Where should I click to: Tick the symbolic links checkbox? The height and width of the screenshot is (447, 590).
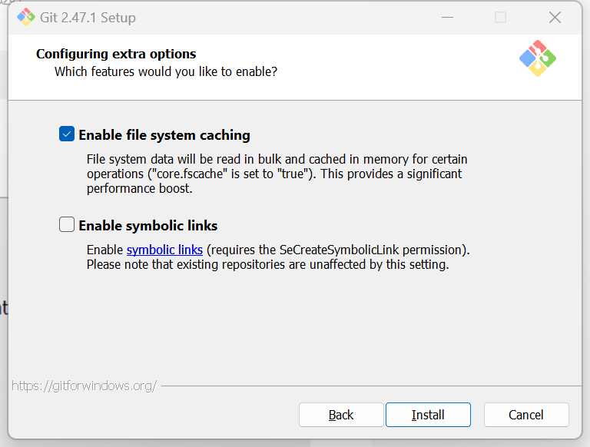coord(67,225)
